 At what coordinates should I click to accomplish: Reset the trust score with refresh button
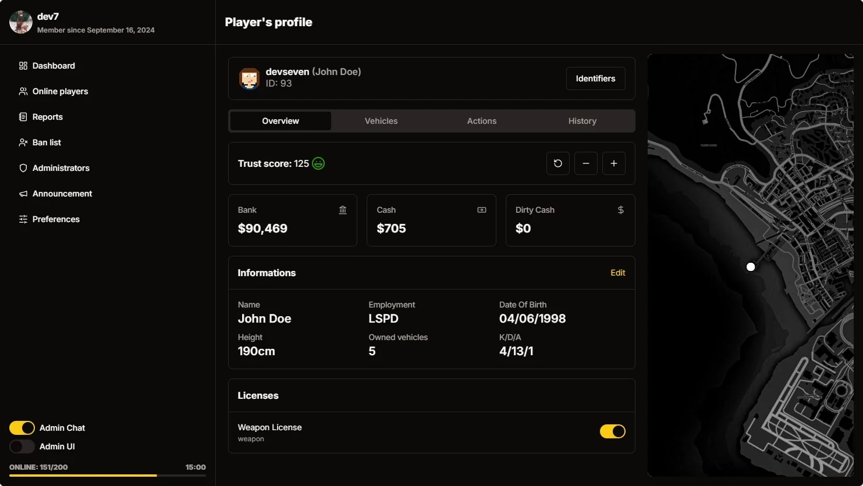(x=557, y=163)
